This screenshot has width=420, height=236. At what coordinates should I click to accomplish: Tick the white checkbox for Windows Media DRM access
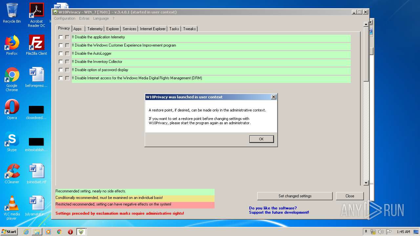click(x=61, y=78)
